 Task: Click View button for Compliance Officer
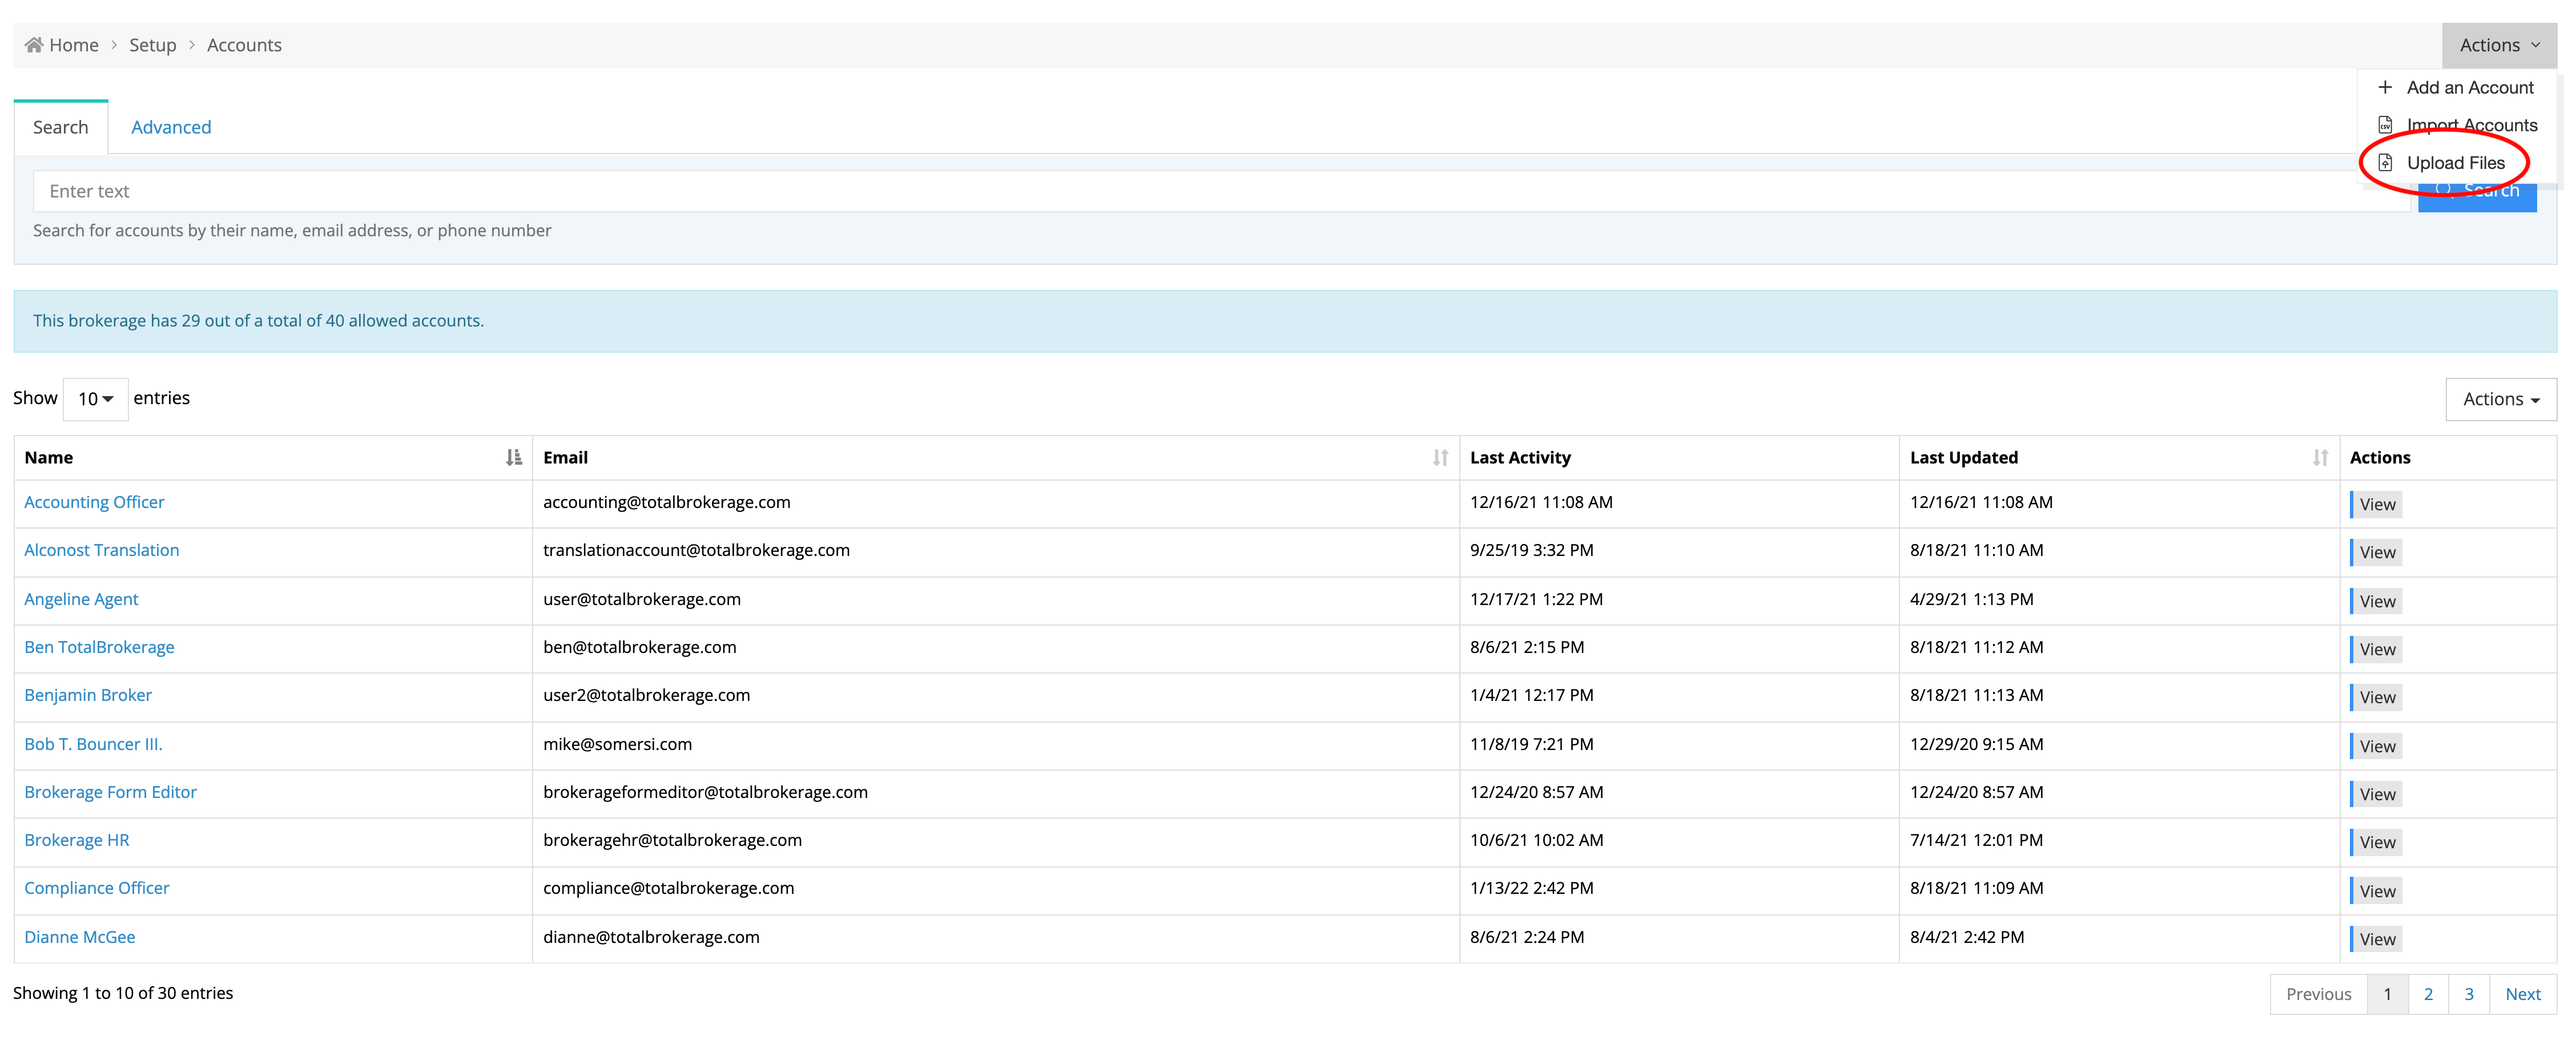2376,891
